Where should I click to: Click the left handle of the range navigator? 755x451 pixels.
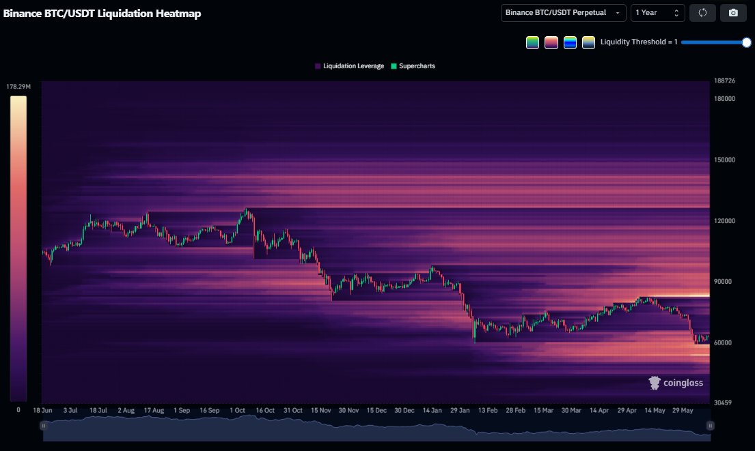(x=43, y=426)
